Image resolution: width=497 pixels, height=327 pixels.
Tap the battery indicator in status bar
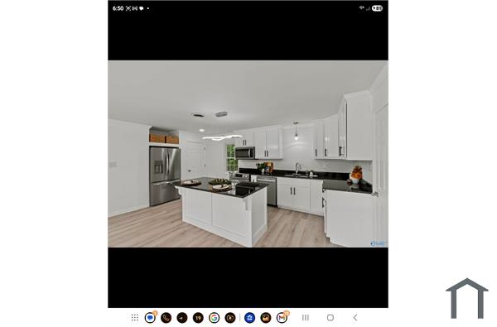coord(377,8)
